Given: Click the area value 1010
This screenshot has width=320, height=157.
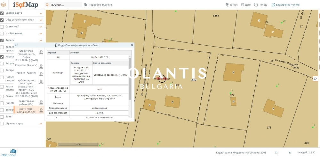Looking at the screenshot, I should tap(100, 89).
